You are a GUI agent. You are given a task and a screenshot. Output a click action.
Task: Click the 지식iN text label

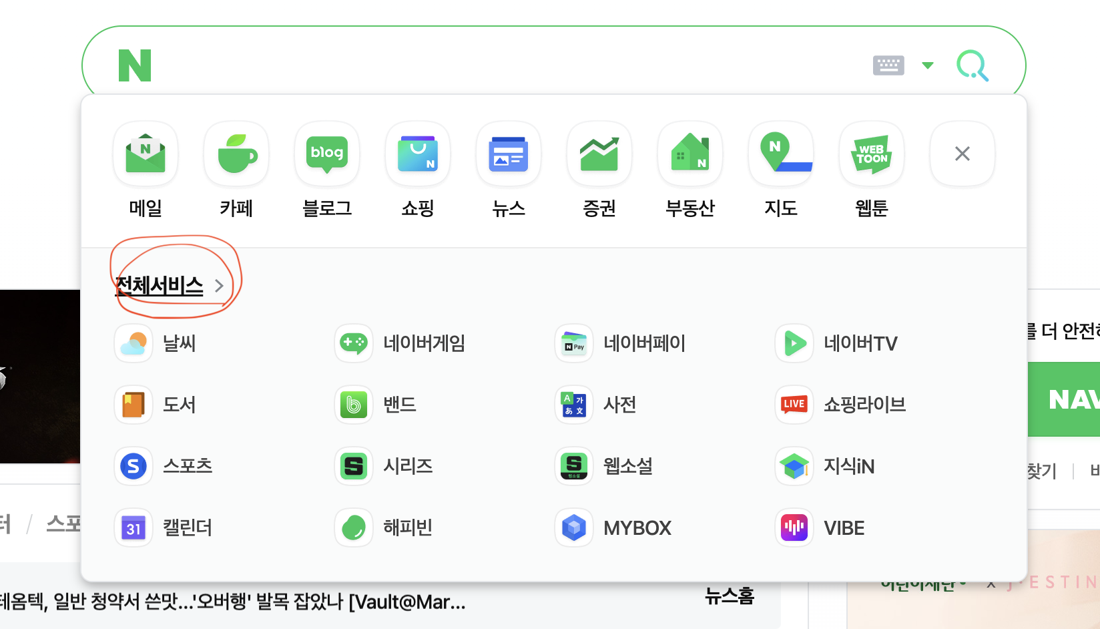click(849, 466)
